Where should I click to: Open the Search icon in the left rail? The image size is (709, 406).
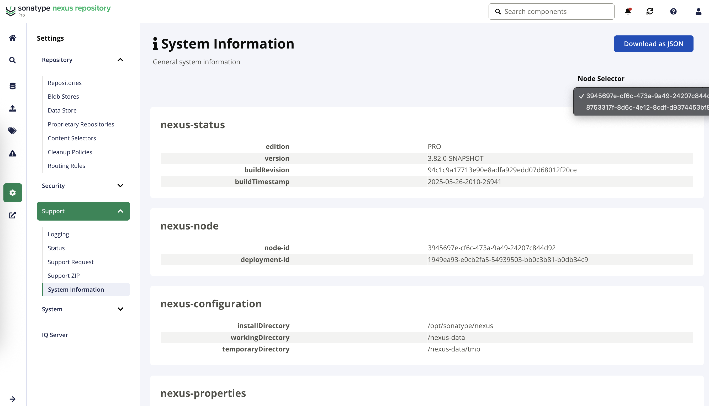tap(13, 60)
